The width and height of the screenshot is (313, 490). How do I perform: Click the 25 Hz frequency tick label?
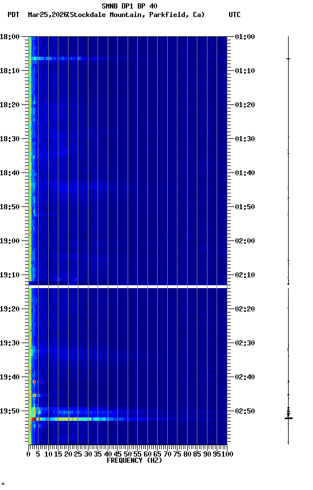(78, 454)
